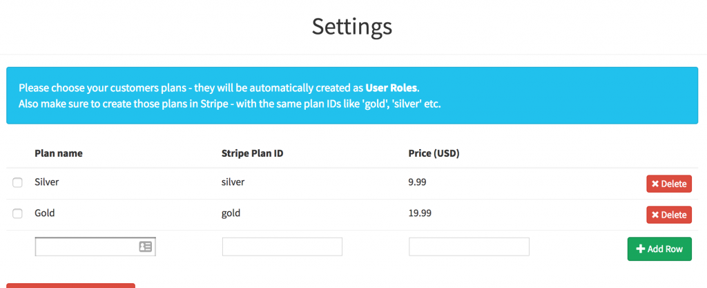Click the Gold plan name cell
Viewport: 707px width, 288px height.
[45, 213]
